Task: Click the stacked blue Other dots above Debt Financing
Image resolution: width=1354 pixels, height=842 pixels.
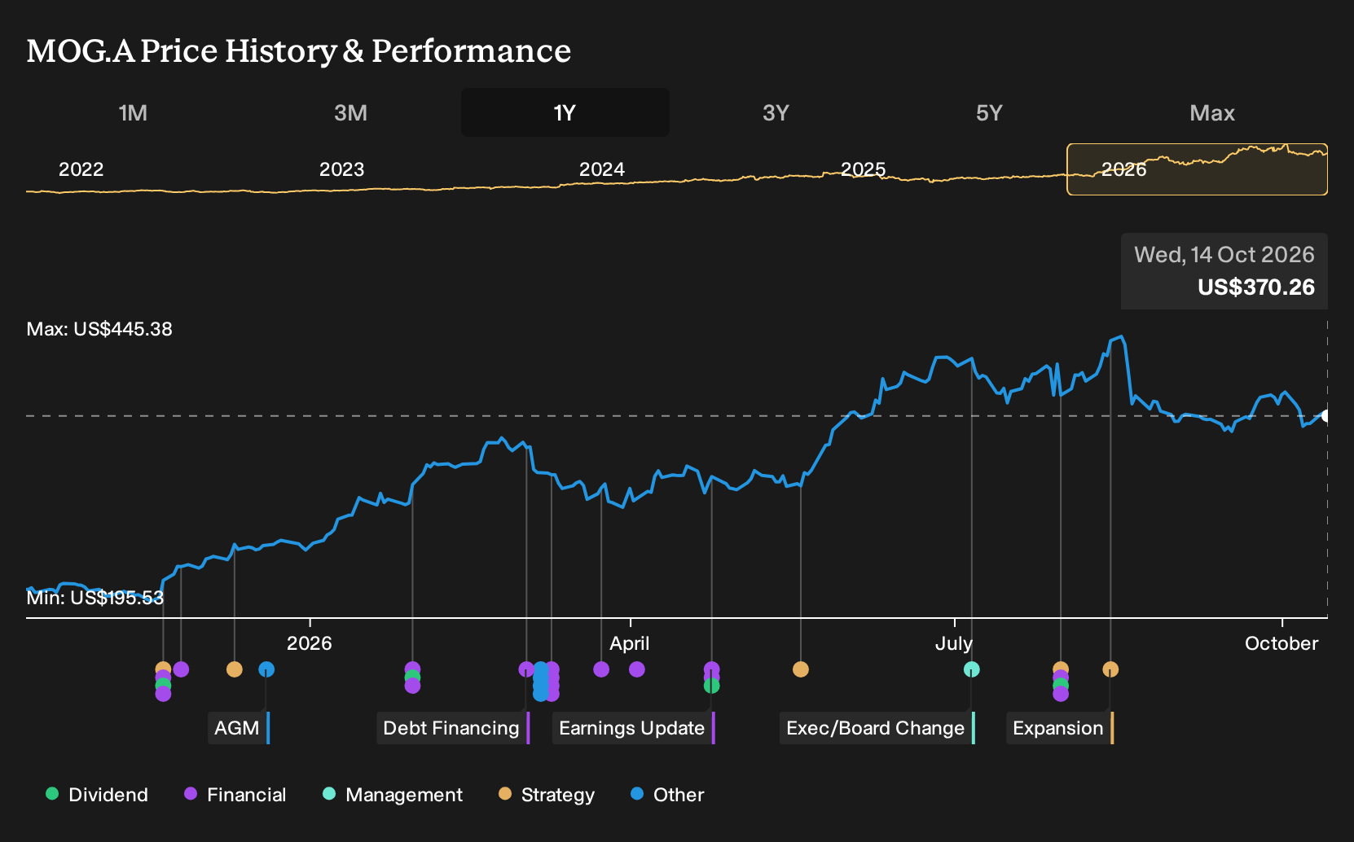Action: pyautogui.click(x=540, y=682)
